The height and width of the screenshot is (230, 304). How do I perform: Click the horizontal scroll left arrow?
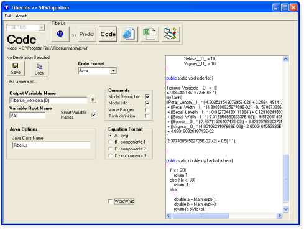[x=168, y=216]
